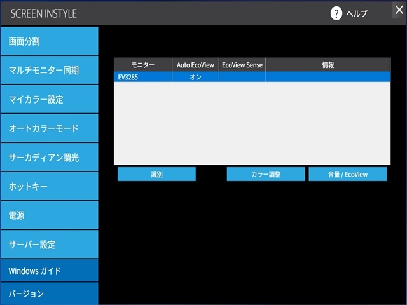Select サーカディアン調光
The image size is (407, 305).
click(50, 157)
